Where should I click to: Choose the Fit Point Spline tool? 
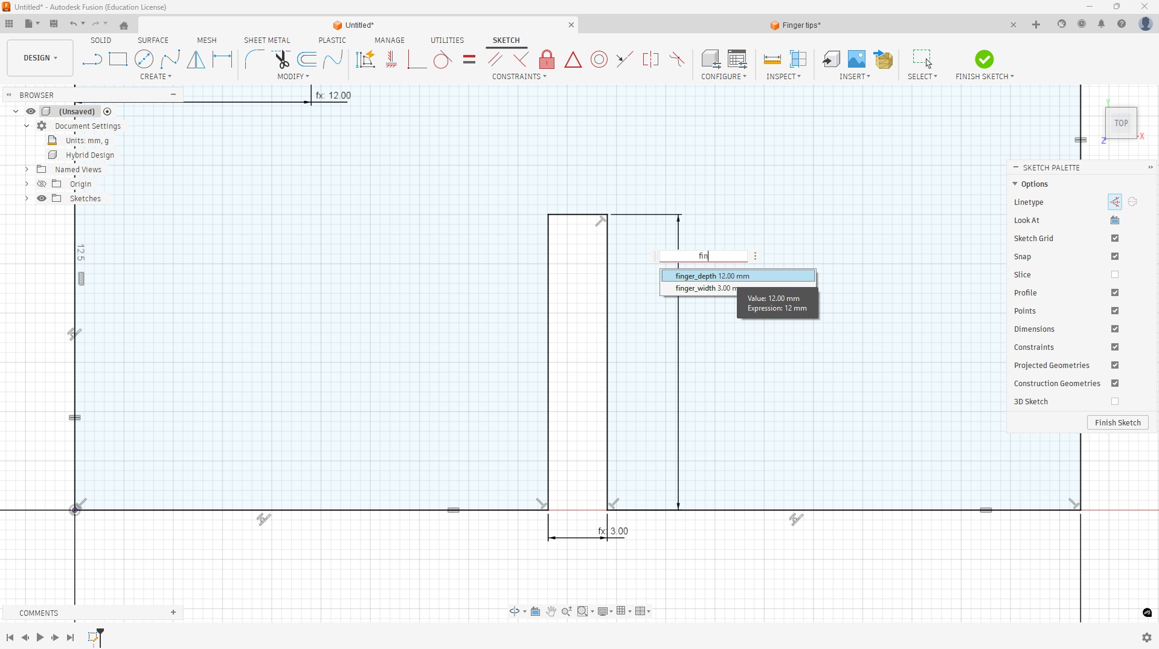click(x=170, y=59)
